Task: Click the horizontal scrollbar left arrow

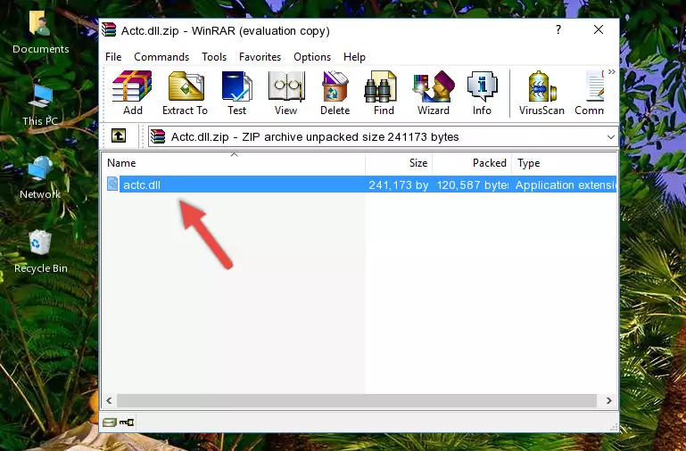Action: tap(109, 400)
